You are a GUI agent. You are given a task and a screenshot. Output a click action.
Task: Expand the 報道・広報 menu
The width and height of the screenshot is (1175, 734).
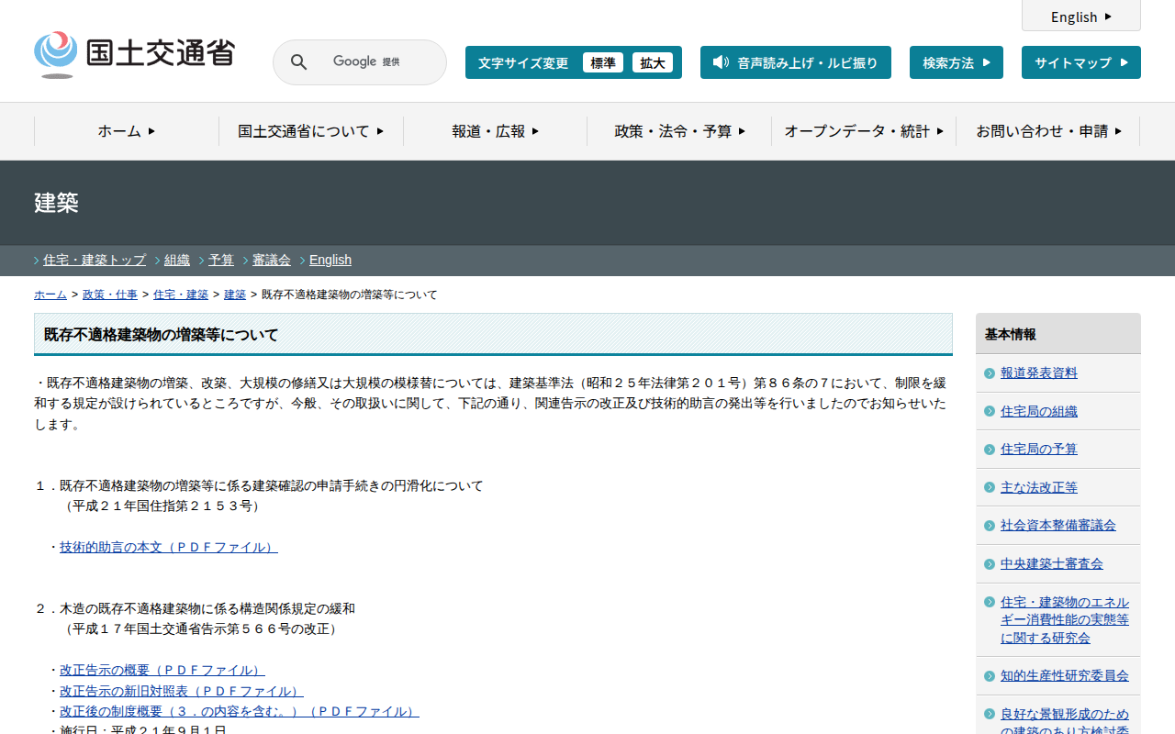[x=496, y=131]
